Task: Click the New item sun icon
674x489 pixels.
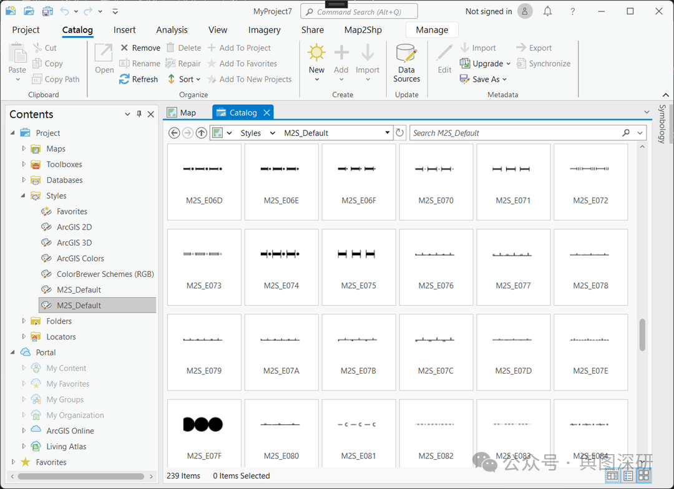Action: coord(316,53)
